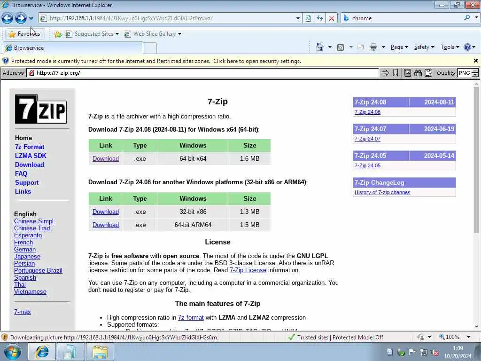The width and height of the screenshot is (481, 361).
Task: Close the Protected mode information bar
Action: [x=475, y=61]
